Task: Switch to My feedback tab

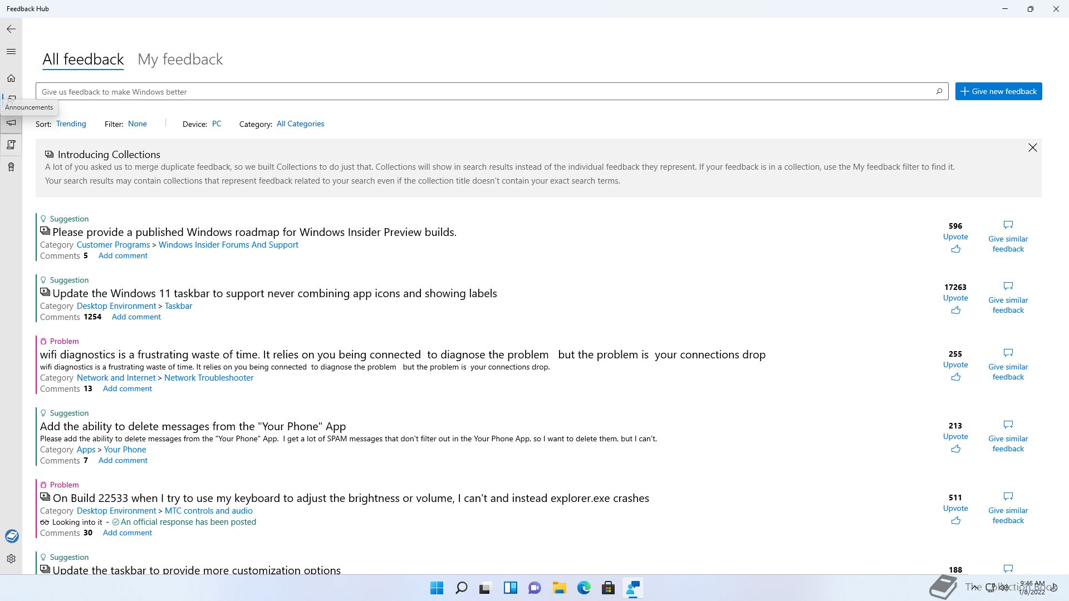Action: point(180,60)
